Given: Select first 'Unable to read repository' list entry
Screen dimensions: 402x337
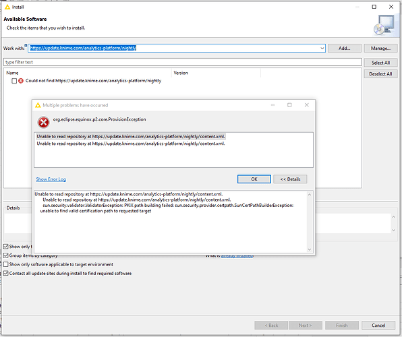Looking at the screenshot, I should (x=131, y=137).
